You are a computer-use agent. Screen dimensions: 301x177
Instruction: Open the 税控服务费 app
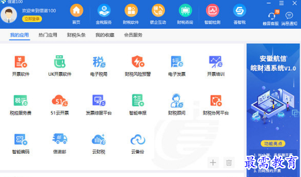21,105
